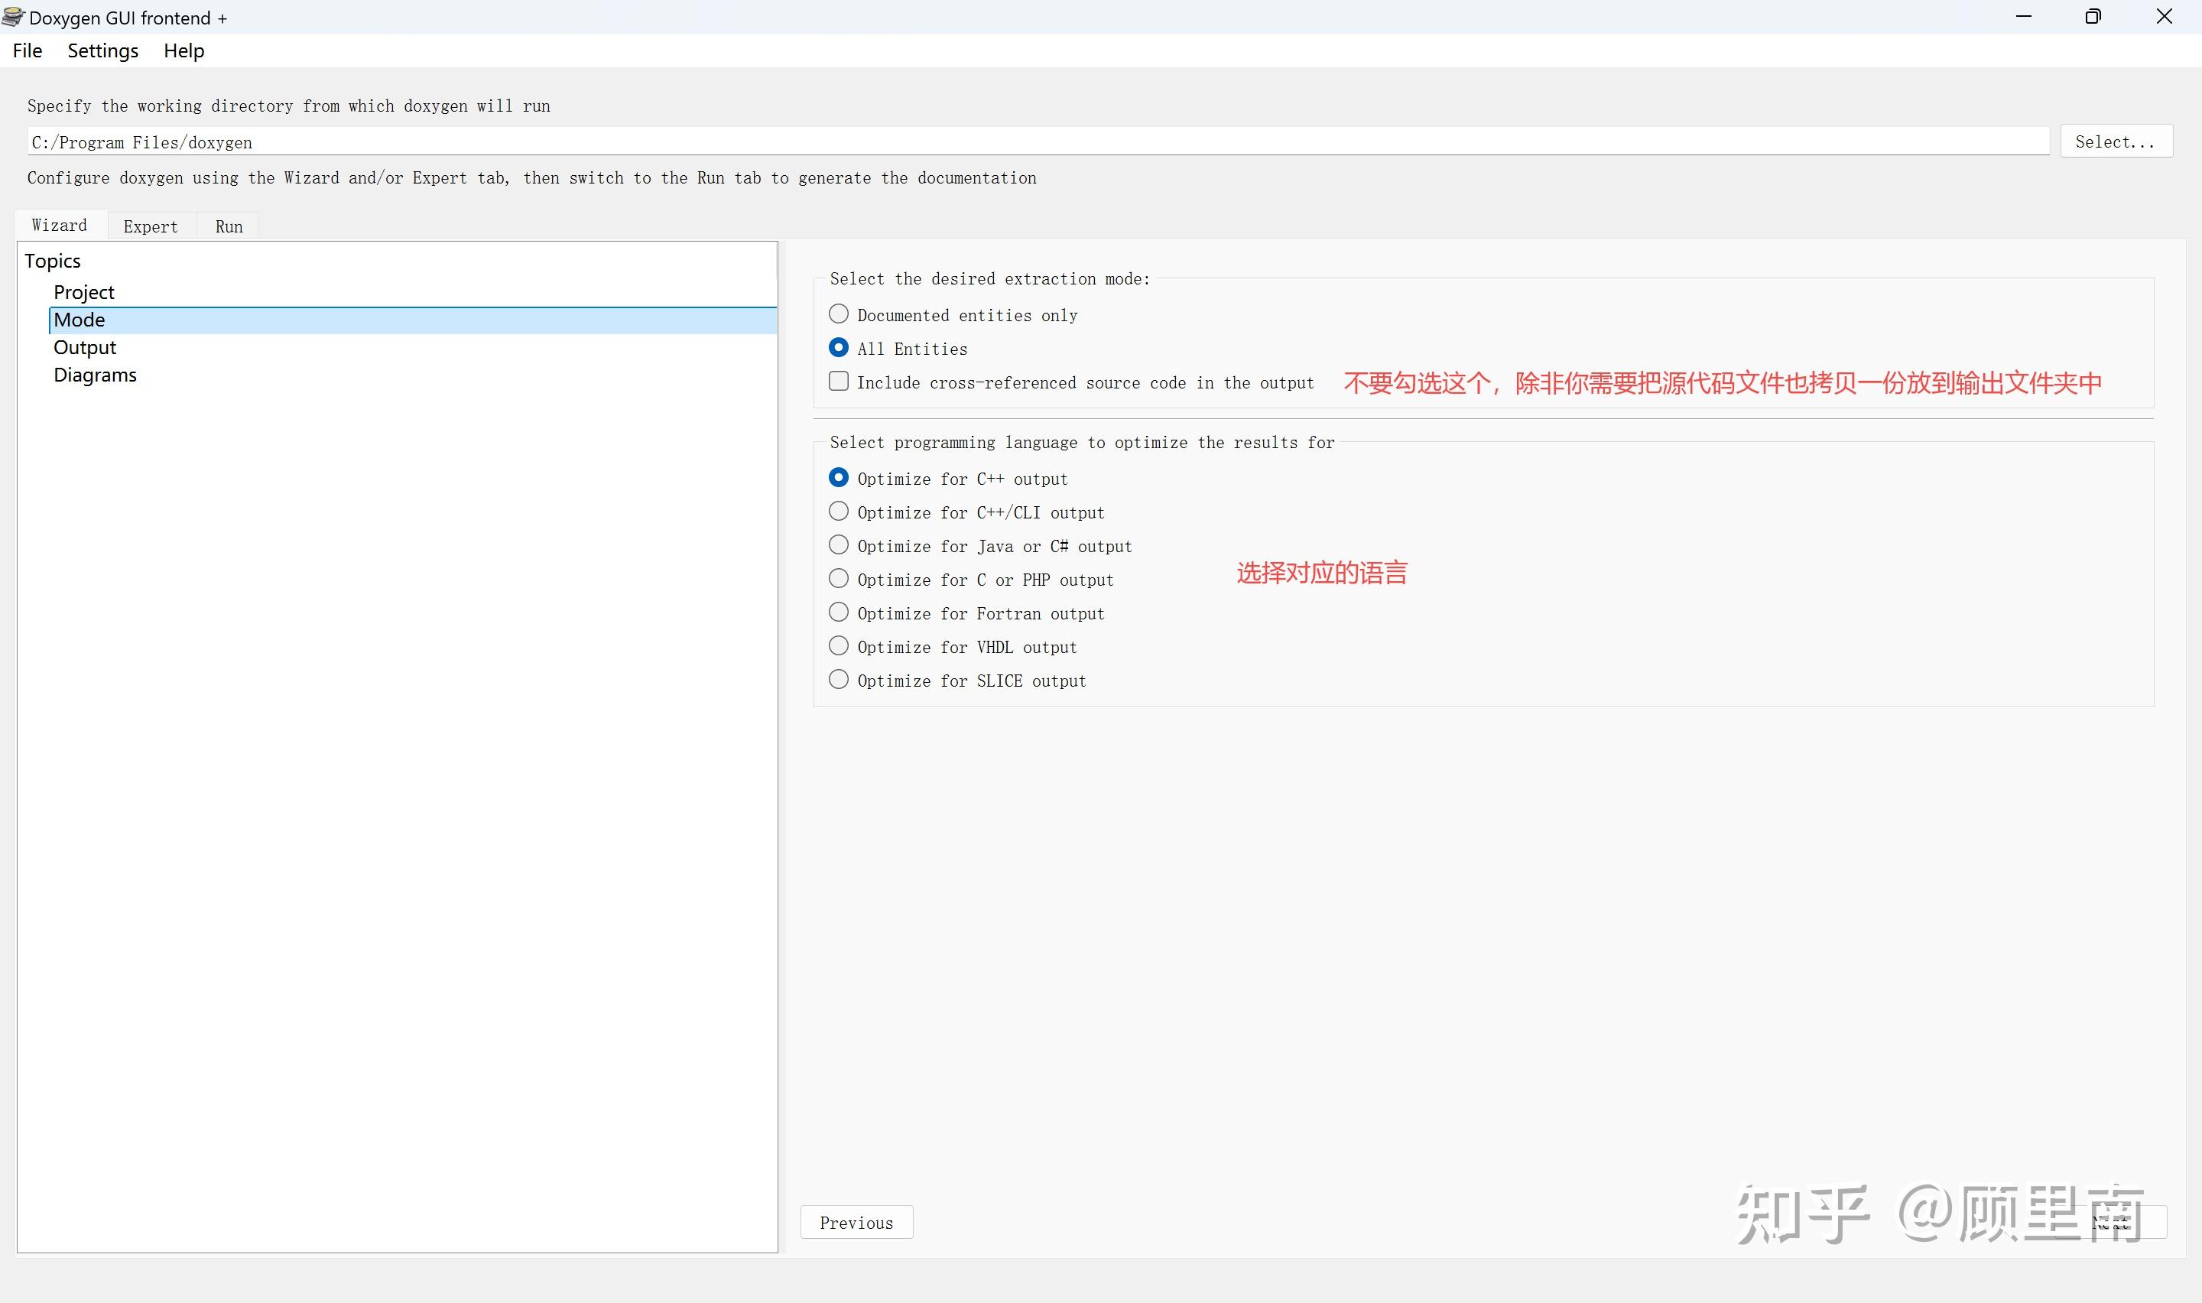Choose 'Optimize for C++/CLI output'
The height and width of the screenshot is (1303, 2202).
pyautogui.click(x=839, y=512)
